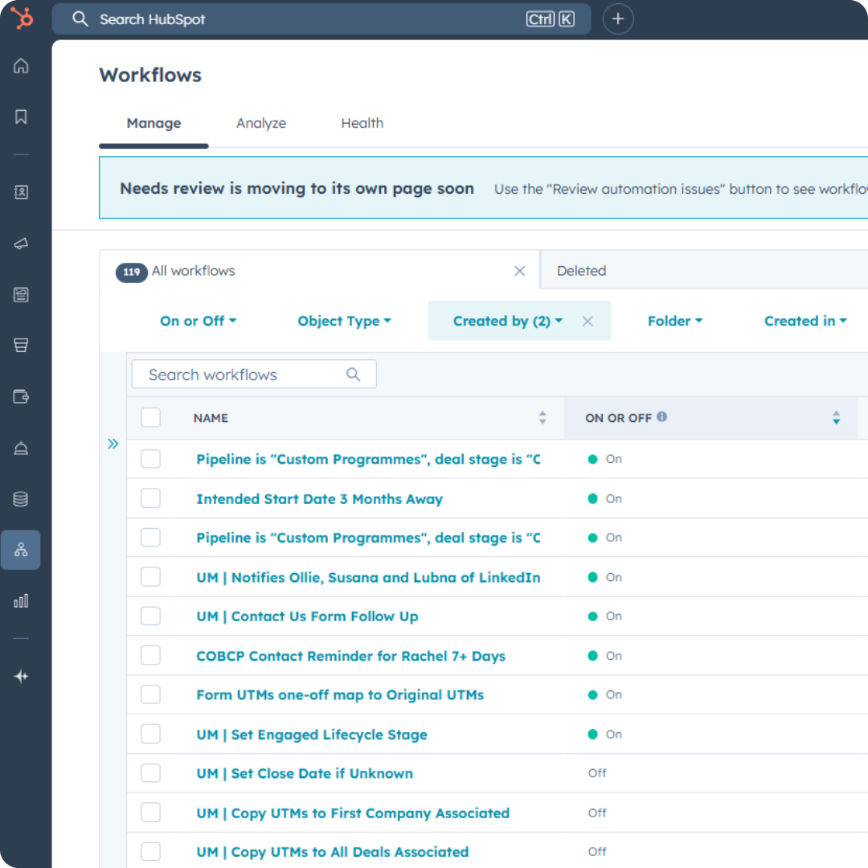
Task: Close the All workflows view tab
Action: point(519,271)
